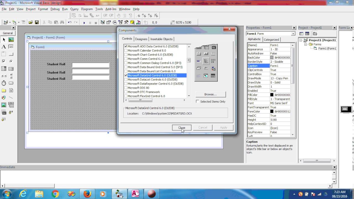This screenshot has width=354, height=199.
Task: Click the Open Project toolbar icon
Action: tap(31, 22)
